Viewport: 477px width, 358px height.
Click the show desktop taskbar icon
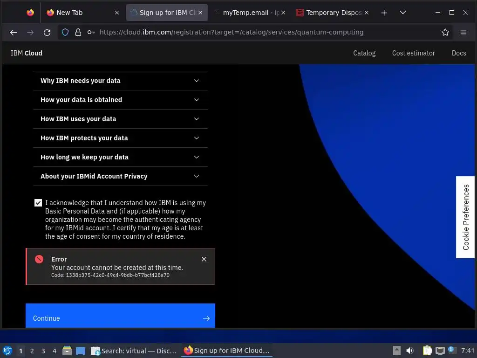pyautogui.click(x=81, y=351)
